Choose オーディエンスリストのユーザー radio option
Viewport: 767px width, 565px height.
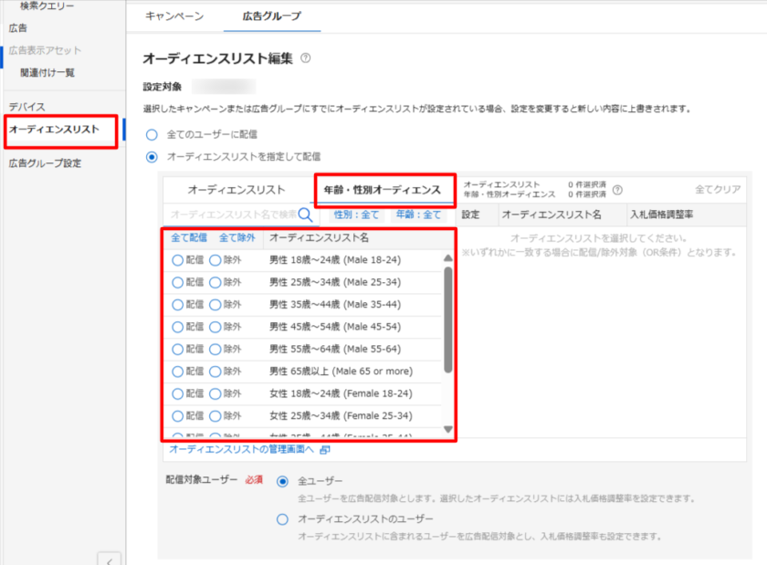click(x=283, y=519)
